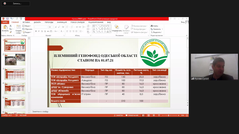Click the Сбросить reset button
The width and height of the screenshot is (239, 134).
tap(27, 29)
